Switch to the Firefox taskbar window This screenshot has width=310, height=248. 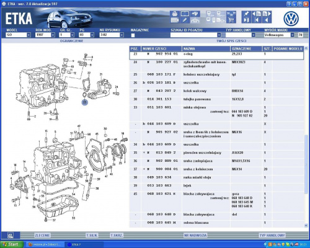(x=45, y=244)
